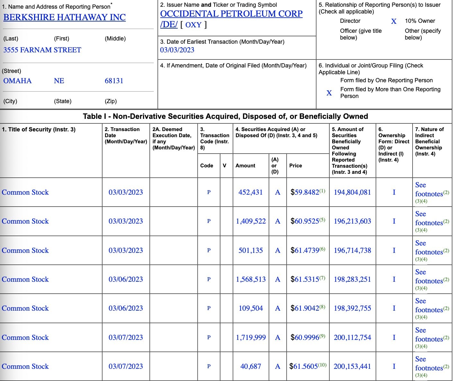The height and width of the screenshot is (381, 453).
Task: Click beneficially owned value 198,283,251
Action: 352,279
